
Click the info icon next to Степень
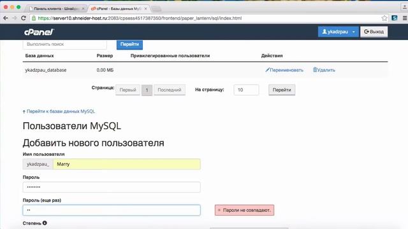[45, 223]
